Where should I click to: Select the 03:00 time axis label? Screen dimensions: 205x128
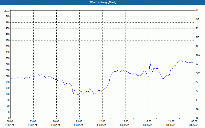coord(33,121)
